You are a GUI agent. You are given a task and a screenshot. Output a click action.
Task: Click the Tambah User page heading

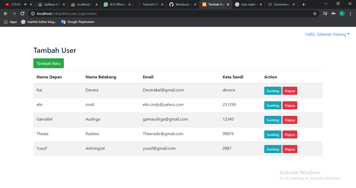[x=55, y=51]
